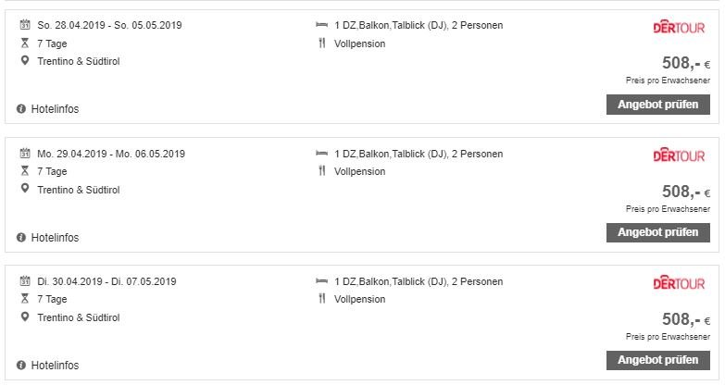Click calendar icon for 30.04.2019 offer
Screen dimensions: 725x385
click(25, 281)
